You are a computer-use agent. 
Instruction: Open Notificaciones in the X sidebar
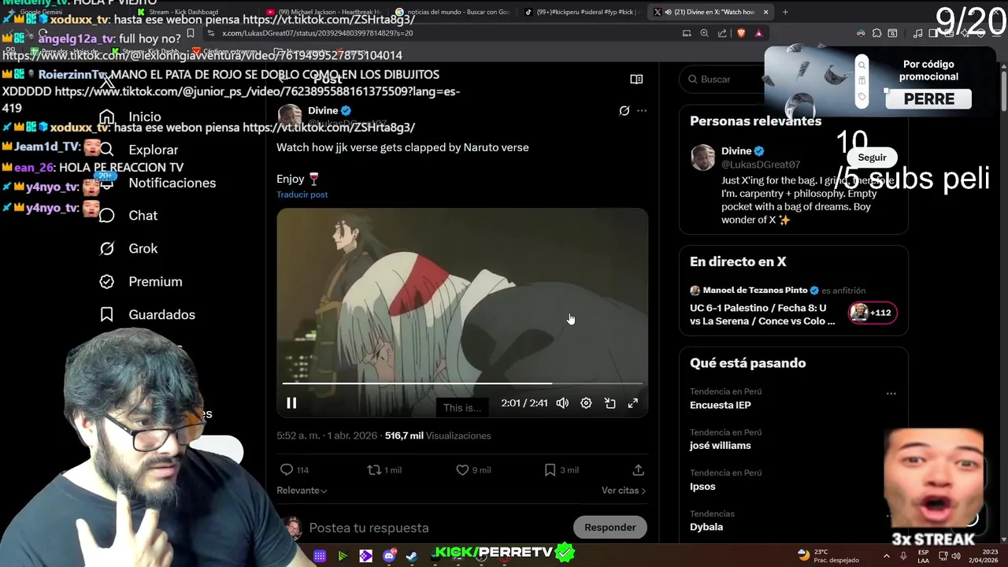[157, 183]
